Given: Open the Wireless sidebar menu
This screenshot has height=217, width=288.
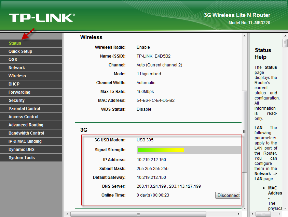Looking at the screenshot, I should [x=31, y=76].
